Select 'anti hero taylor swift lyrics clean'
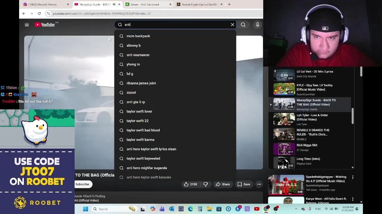Viewport: 382px width, 214px height. coord(175,149)
